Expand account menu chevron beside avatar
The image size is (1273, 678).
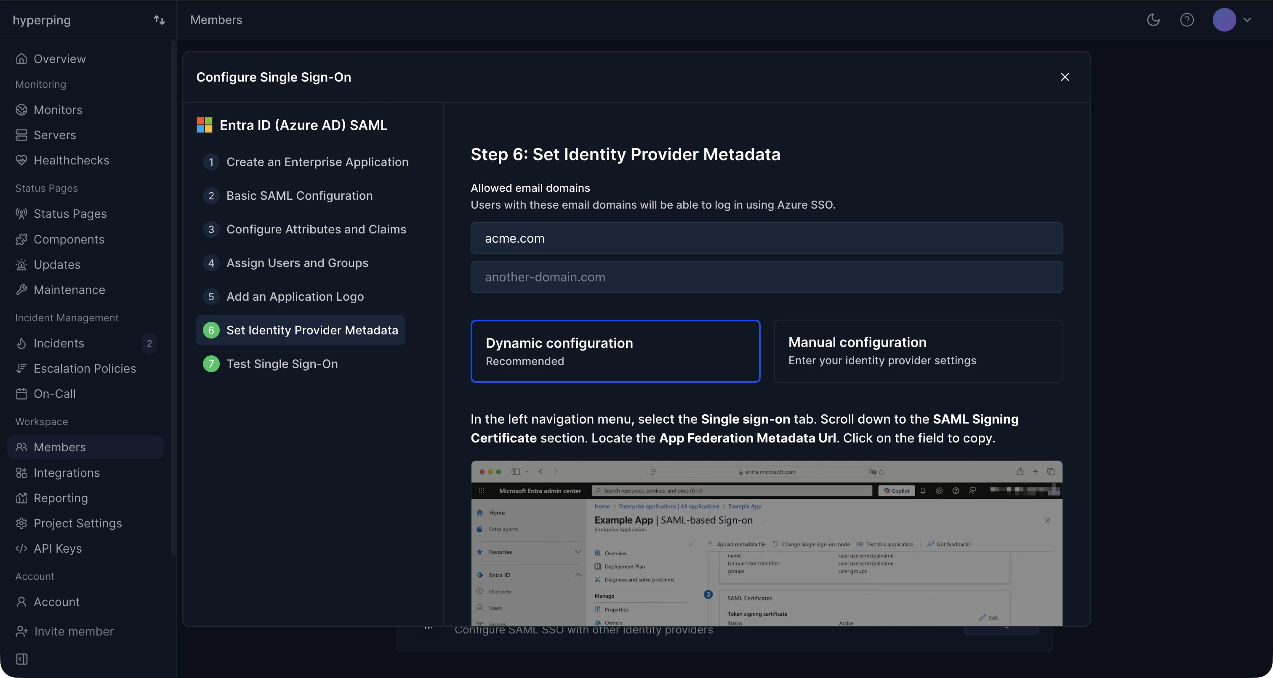pyautogui.click(x=1247, y=20)
